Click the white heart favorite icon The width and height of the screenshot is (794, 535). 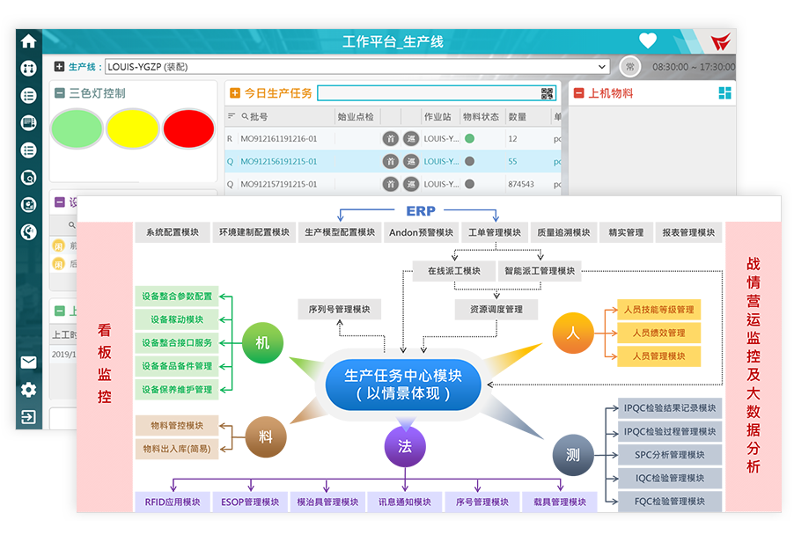tap(648, 40)
